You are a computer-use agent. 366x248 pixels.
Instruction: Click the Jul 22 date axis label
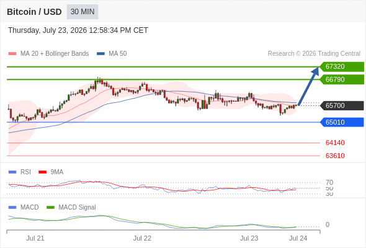point(142,238)
